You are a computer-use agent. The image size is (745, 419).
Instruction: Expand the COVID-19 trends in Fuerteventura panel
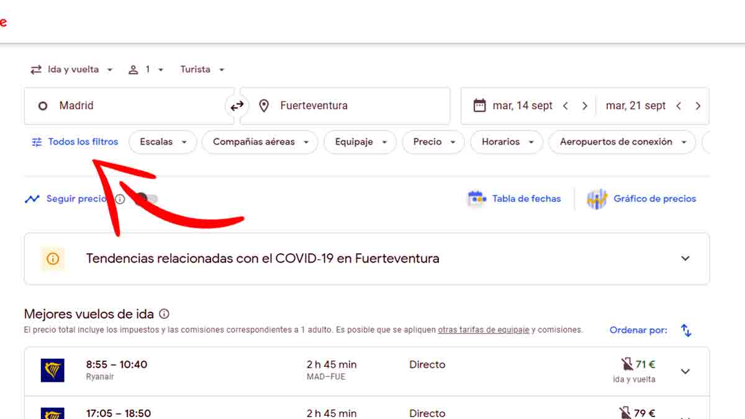tap(685, 258)
